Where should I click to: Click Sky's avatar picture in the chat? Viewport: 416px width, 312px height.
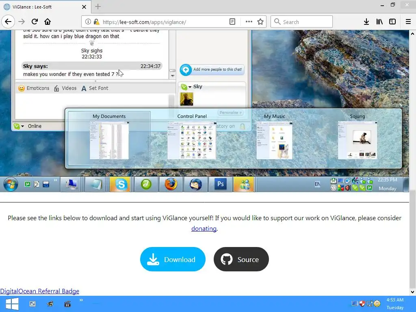(x=186, y=99)
